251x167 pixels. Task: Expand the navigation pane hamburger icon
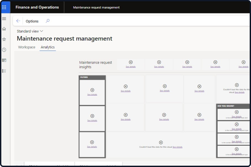4,19
